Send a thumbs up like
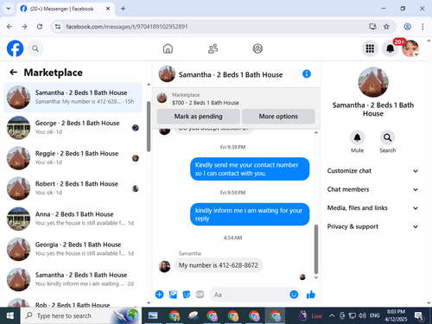Image resolution: width=432 pixels, height=324 pixels. (x=311, y=295)
